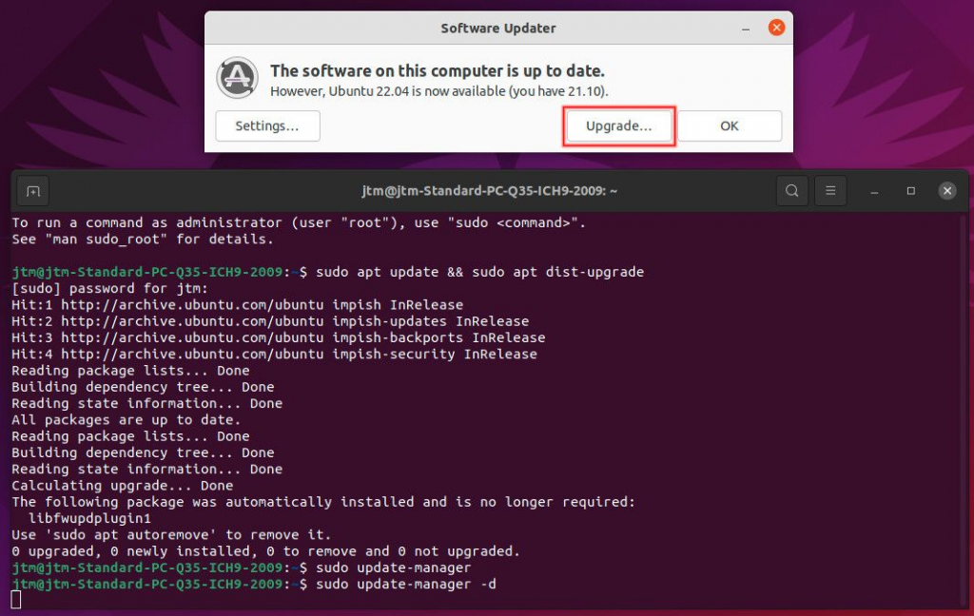Click the Software Updater app icon
The image size is (974, 616).
pos(238,78)
